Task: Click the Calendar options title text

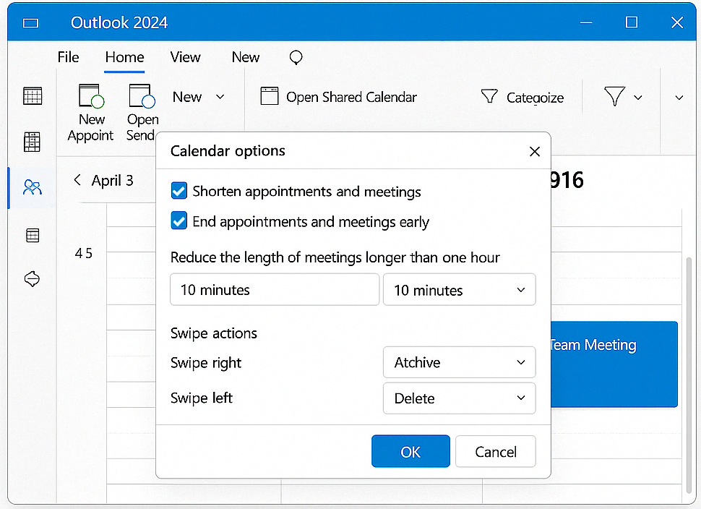Action: [x=228, y=151]
